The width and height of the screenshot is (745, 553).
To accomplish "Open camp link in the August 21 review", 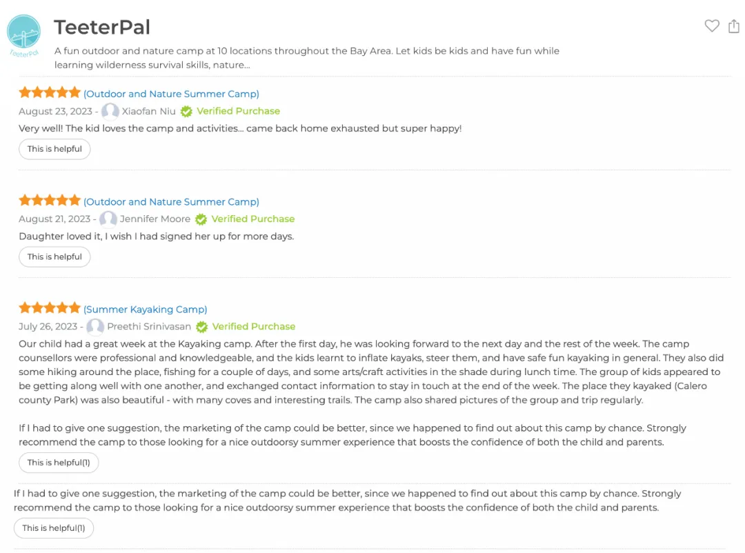I will pos(172,202).
